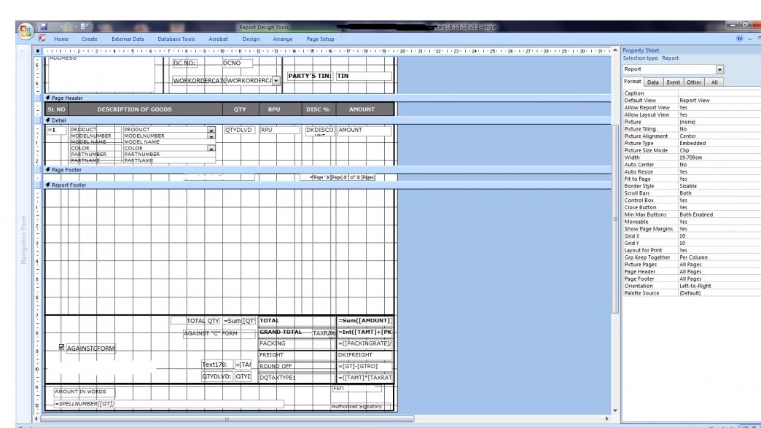This screenshot has height=428, width=761.
Task: Click the Caption property value field
Action: point(718,93)
